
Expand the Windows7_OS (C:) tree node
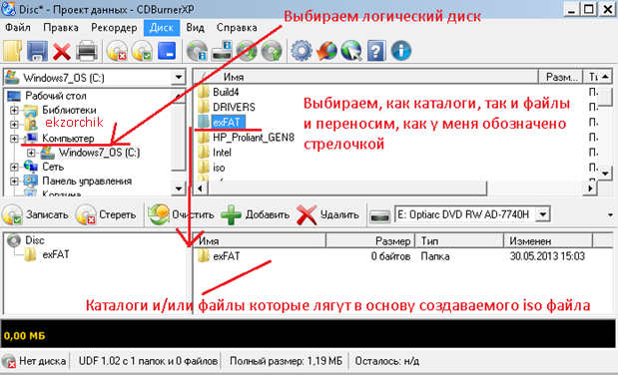point(31,153)
